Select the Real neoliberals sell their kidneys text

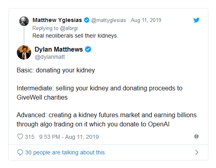pos(75,36)
